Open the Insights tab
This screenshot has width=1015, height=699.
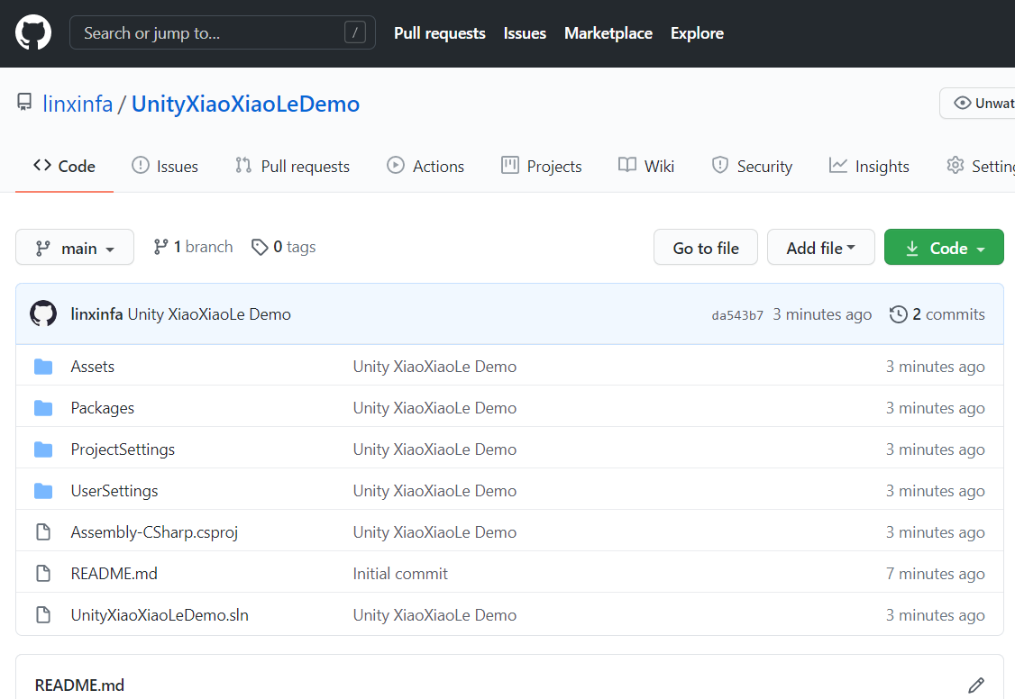coord(869,166)
